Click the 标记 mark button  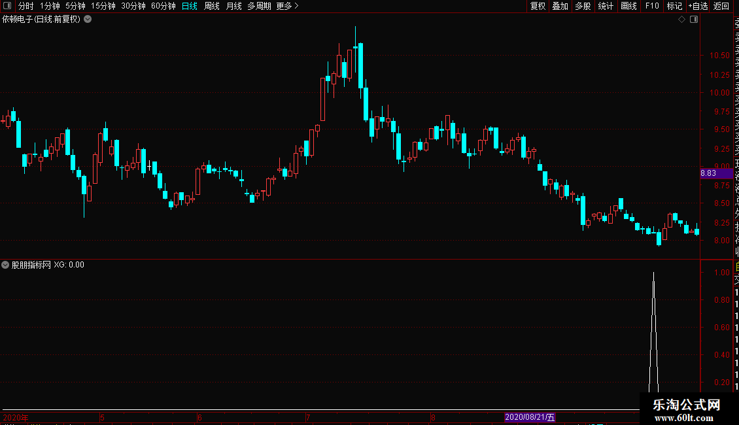tap(674, 6)
